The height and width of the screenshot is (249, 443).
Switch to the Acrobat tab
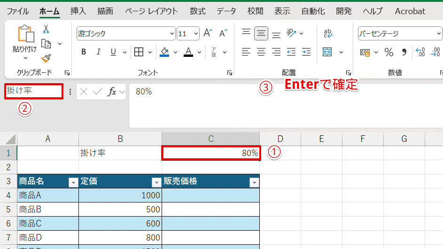(x=410, y=11)
